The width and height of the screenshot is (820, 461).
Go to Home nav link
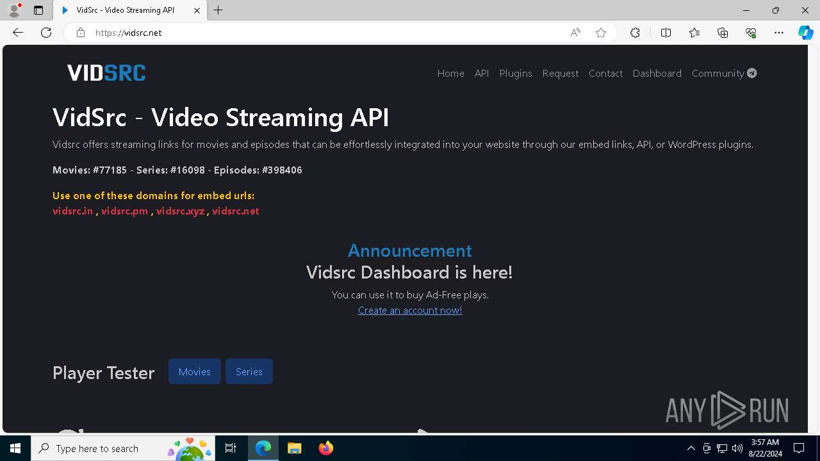pyautogui.click(x=450, y=73)
